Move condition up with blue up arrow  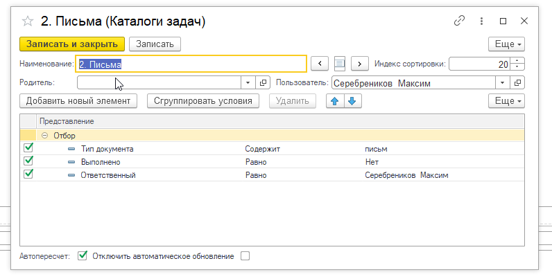point(336,101)
